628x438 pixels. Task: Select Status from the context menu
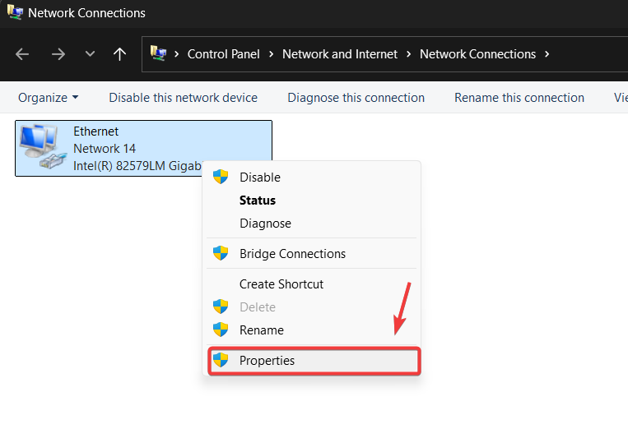point(258,200)
